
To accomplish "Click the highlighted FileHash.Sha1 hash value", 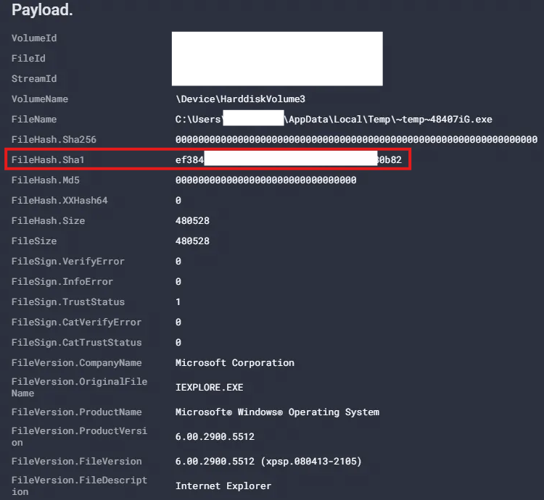I will (288, 159).
